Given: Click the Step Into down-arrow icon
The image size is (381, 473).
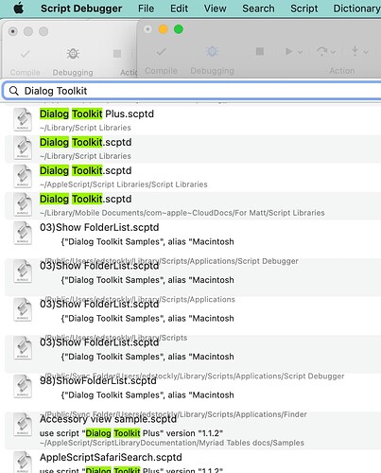Looking at the screenshot, I should (x=355, y=51).
